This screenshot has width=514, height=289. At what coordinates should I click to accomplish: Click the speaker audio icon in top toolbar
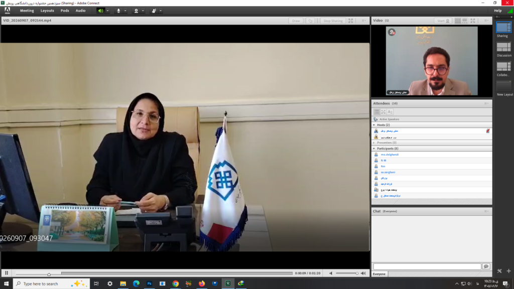[100, 11]
